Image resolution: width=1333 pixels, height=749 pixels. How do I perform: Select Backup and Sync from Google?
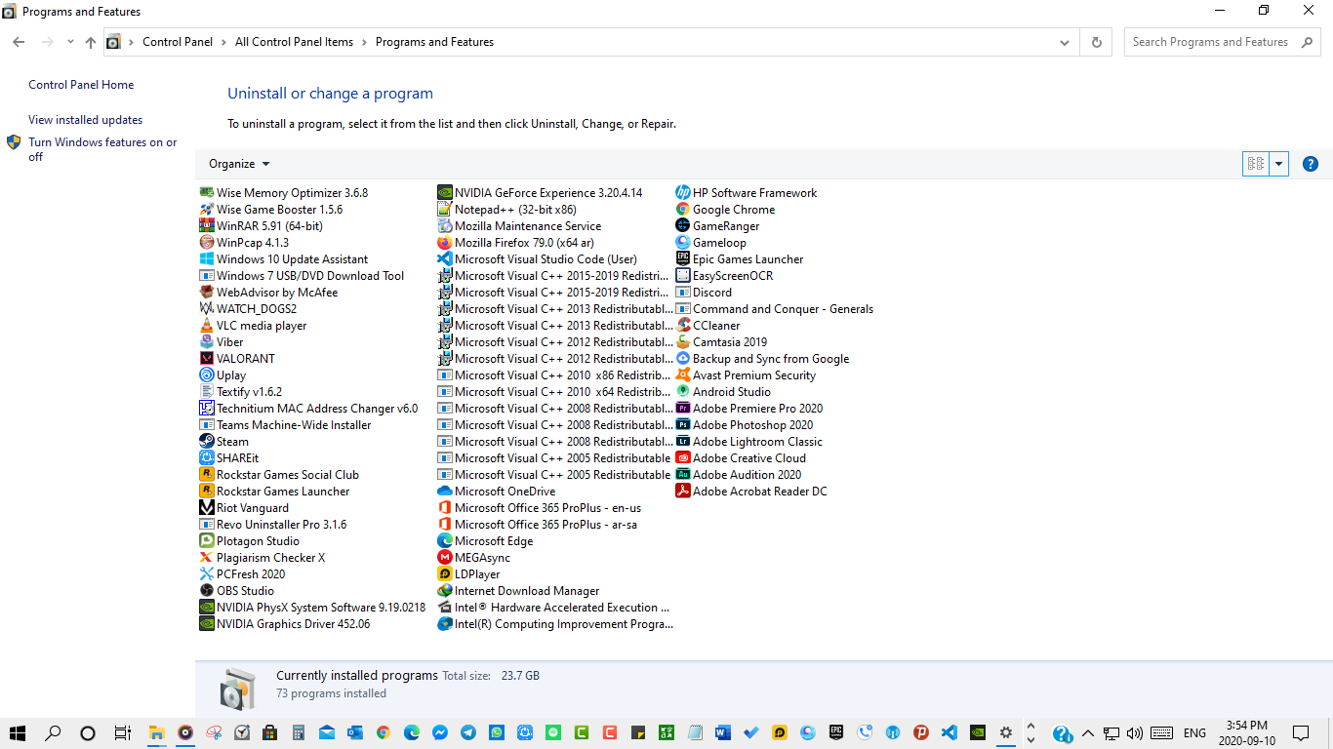(762, 359)
